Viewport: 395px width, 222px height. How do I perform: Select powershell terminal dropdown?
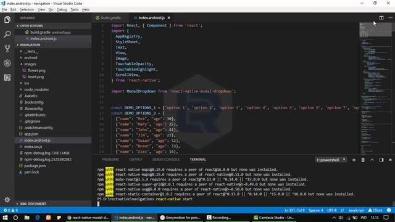[x=331, y=160]
